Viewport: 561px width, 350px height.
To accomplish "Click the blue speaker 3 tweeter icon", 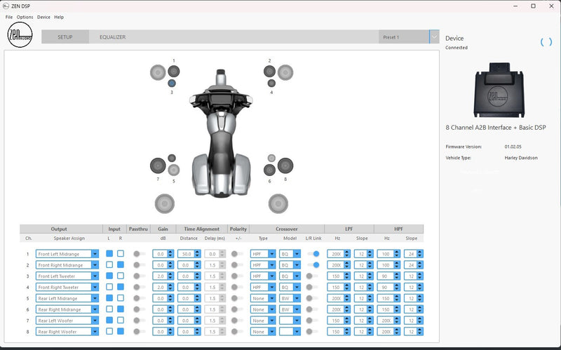I will (172, 83).
